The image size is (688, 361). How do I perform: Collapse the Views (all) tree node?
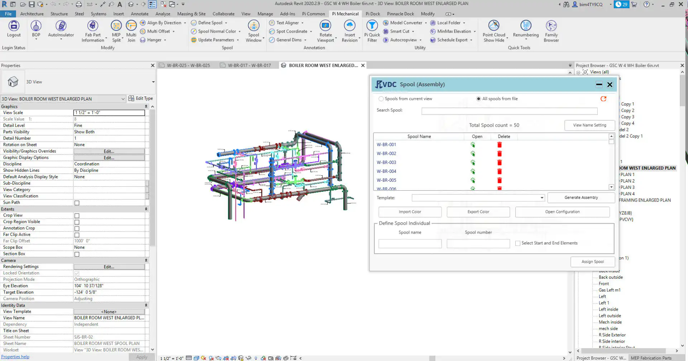click(x=578, y=72)
